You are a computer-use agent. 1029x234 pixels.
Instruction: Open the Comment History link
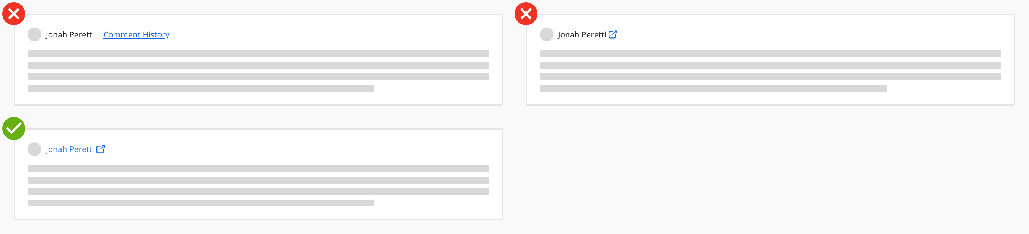click(136, 35)
